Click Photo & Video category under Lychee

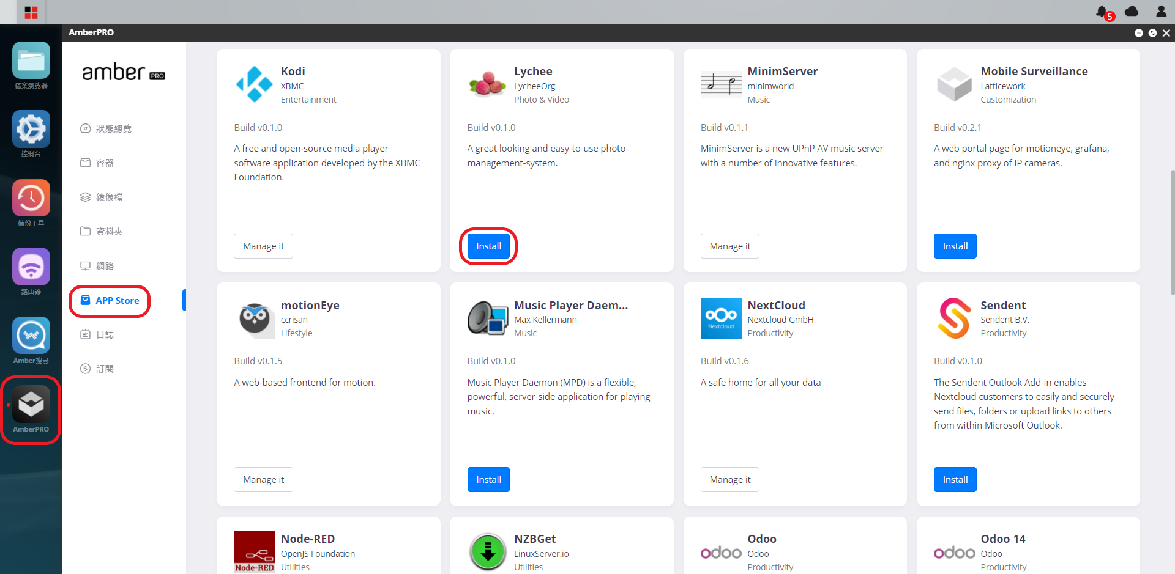click(542, 100)
